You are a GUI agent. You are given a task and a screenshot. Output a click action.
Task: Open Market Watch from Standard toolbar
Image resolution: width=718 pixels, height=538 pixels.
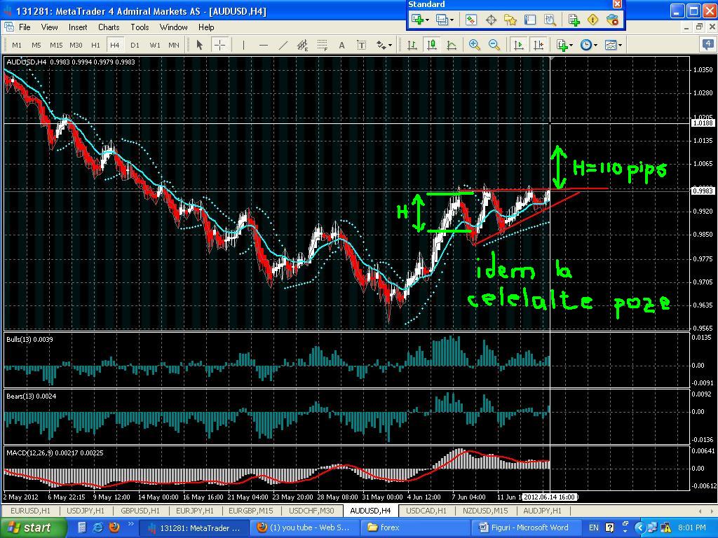[x=470, y=20]
